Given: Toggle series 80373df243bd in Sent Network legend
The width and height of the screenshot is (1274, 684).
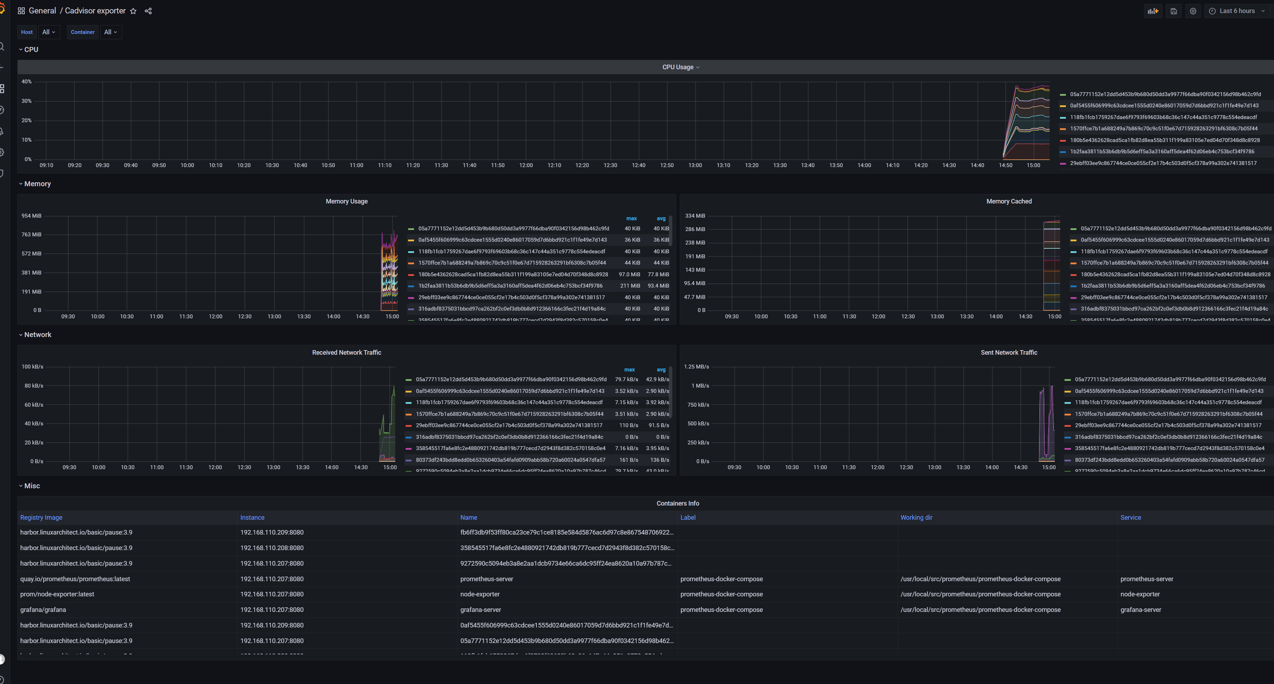Looking at the screenshot, I should point(1170,460).
